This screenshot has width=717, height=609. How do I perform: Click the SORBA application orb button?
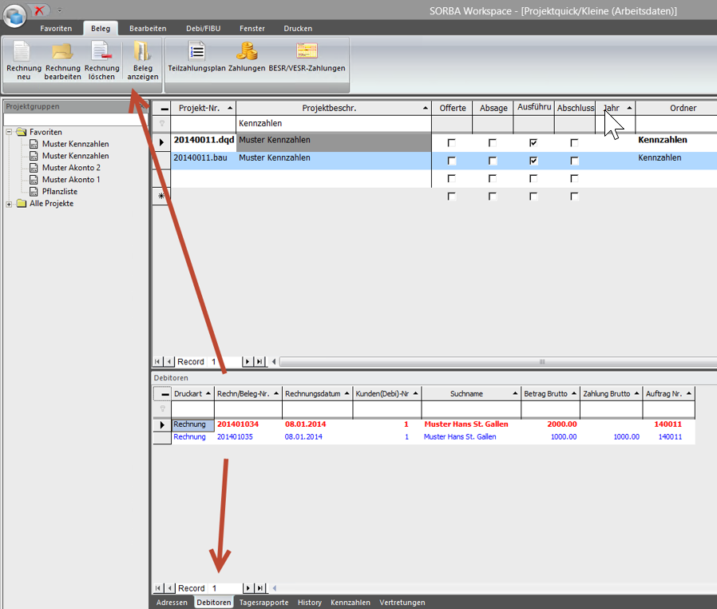[14, 15]
